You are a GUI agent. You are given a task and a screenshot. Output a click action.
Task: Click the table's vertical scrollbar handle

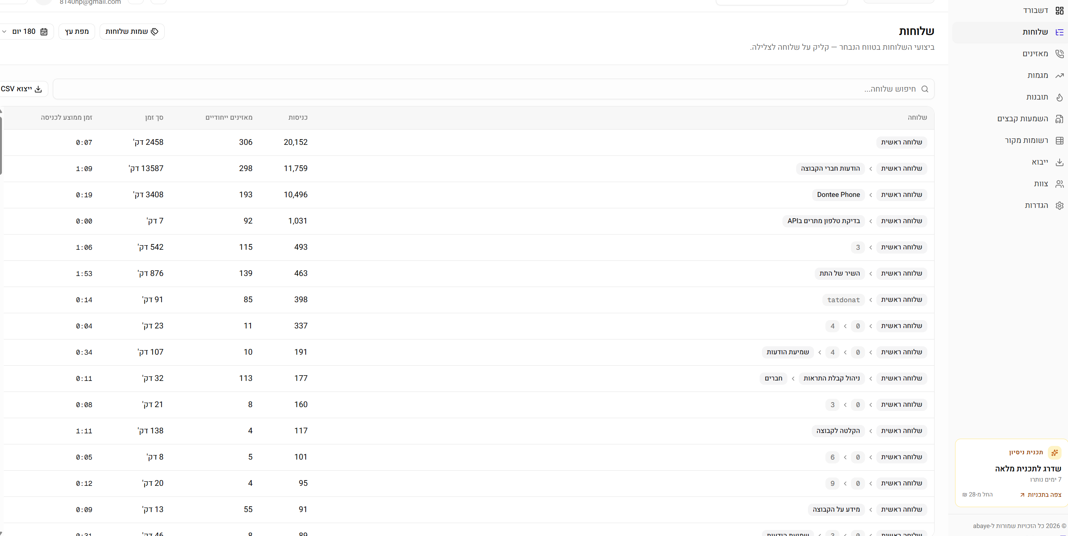(x=1, y=145)
